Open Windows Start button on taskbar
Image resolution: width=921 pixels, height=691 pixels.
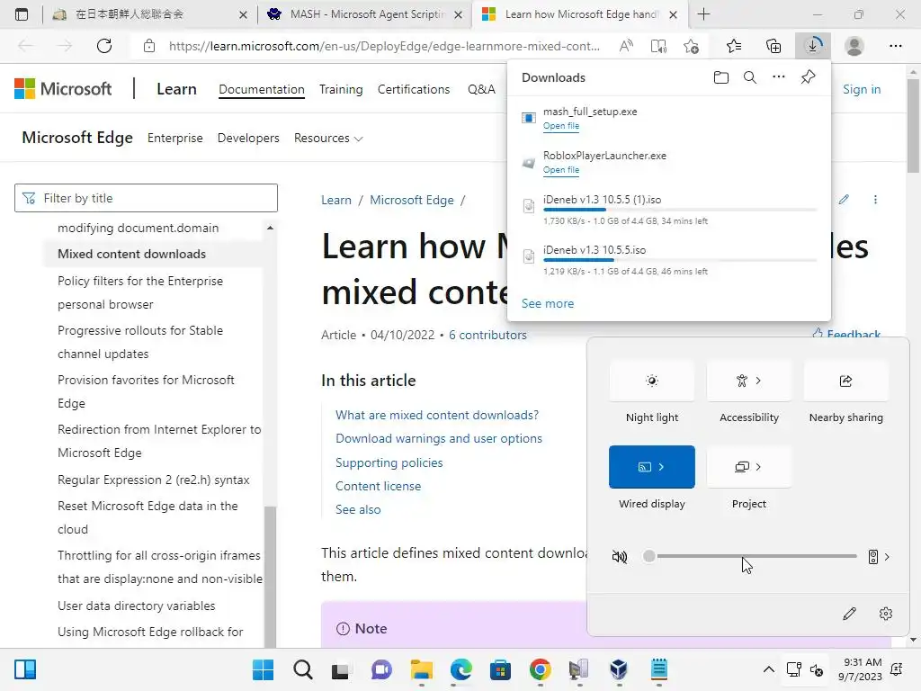click(x=263, y=669)
